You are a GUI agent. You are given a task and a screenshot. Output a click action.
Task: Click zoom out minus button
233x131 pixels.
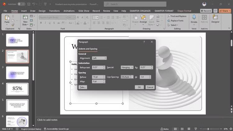pyautogui.click(x=201, y=129)
